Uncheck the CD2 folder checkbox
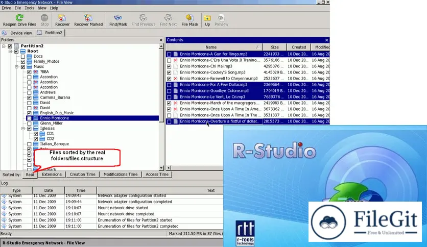This screenshot has height=247, width=427. click(x=36, y=139)
